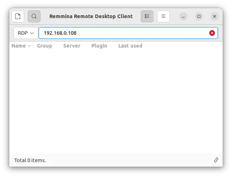Click the up-down arrows status bar icon
This screenshot has width=232, height=177.
216,160
